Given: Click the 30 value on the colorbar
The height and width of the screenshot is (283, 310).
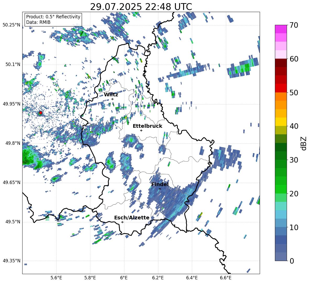Looking at the screenshot, I should pyautogui.click(x=294, y=160).
